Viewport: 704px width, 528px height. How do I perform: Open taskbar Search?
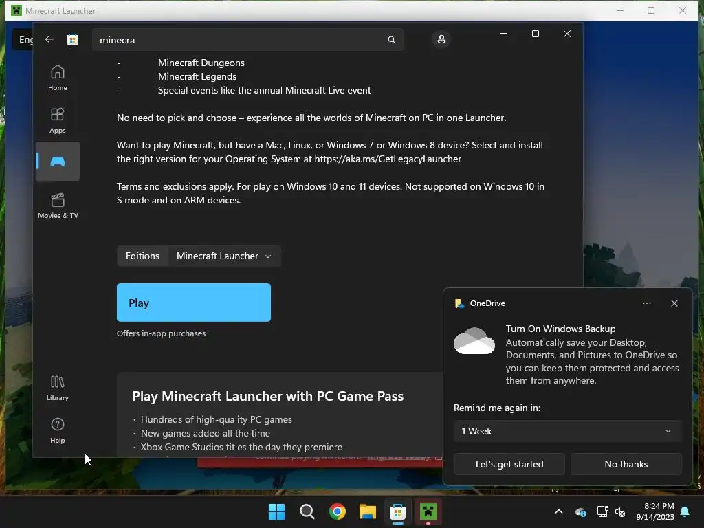point(307,511)
